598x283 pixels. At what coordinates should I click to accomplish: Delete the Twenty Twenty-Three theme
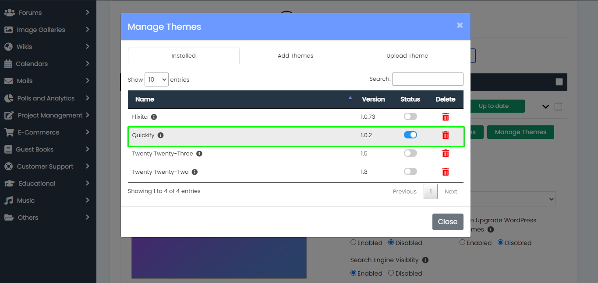(x=446, y=153)
